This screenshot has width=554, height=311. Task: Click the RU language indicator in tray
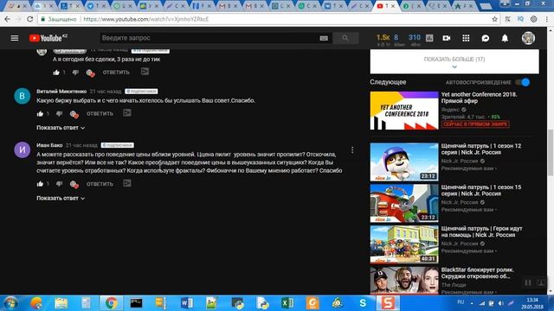[x=461, y=302]
